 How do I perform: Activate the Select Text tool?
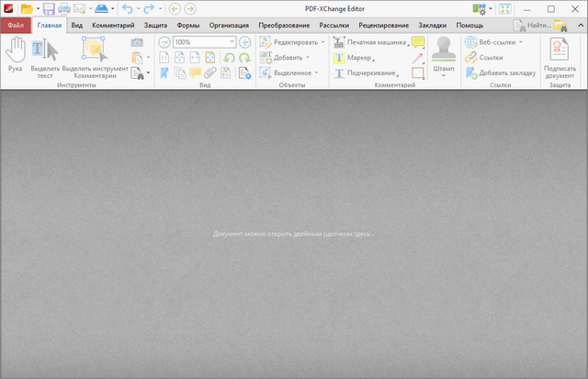coord(43,55)
